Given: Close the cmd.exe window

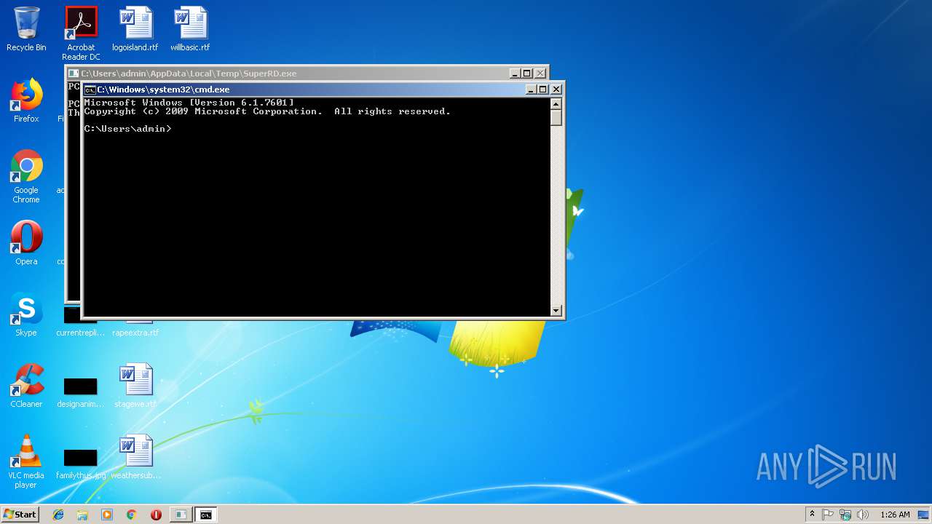Looking at the screenshot, I should pyautogui.click(x=556, y=90).
